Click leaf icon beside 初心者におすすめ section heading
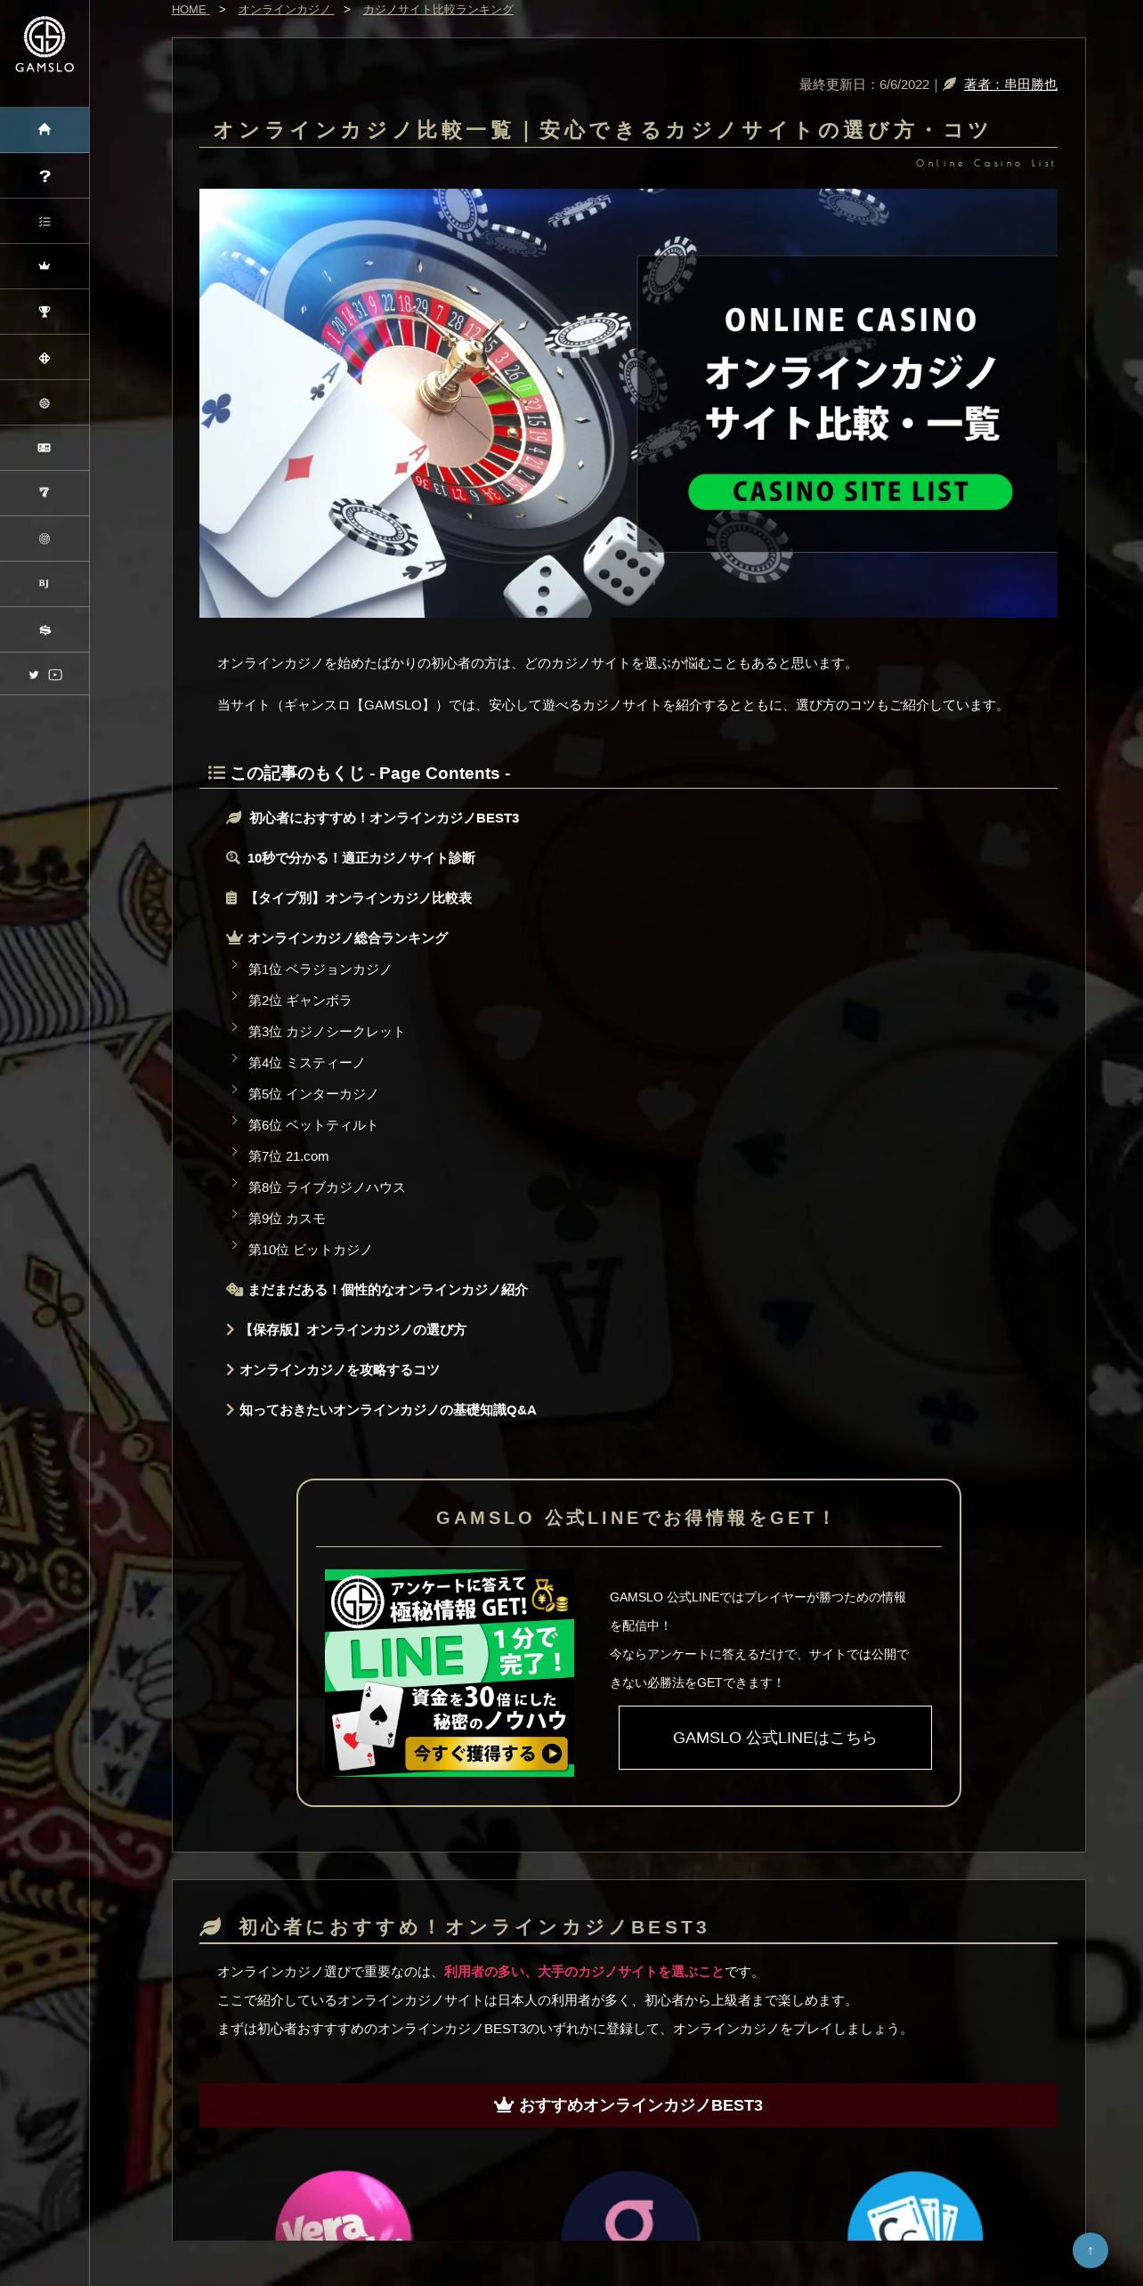Image resolution: width=1143 pixels, height=2286 pixels. 211,1926
